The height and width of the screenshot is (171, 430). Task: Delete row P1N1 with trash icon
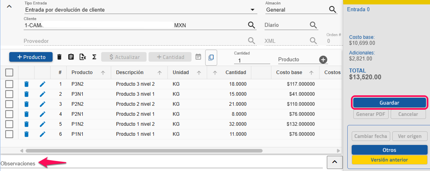(x=26, y=134)
